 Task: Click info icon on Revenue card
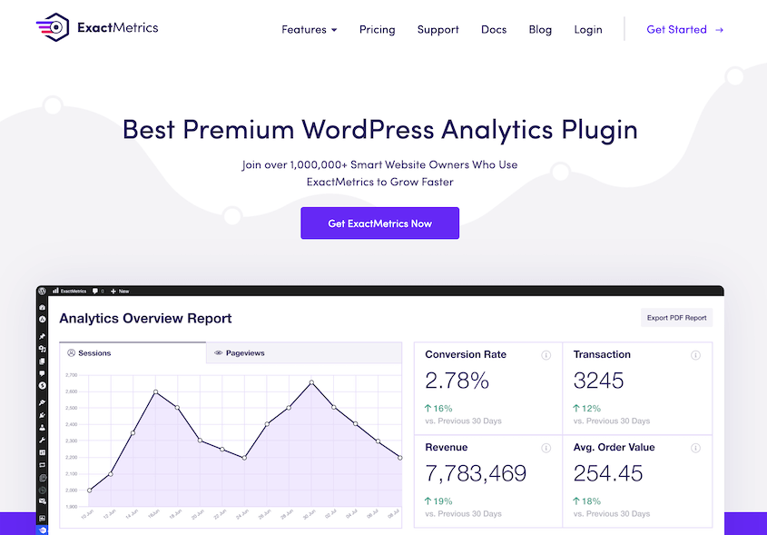click(546, 448)
